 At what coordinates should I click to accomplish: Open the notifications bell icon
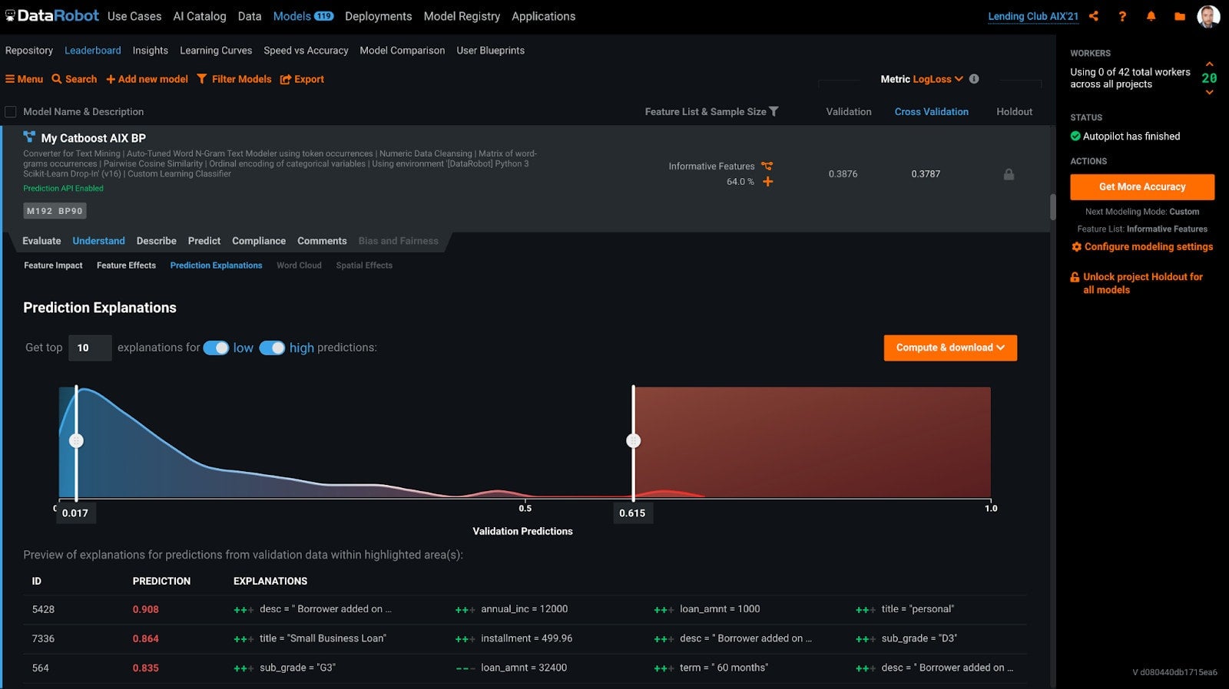tap(1151, 16)
